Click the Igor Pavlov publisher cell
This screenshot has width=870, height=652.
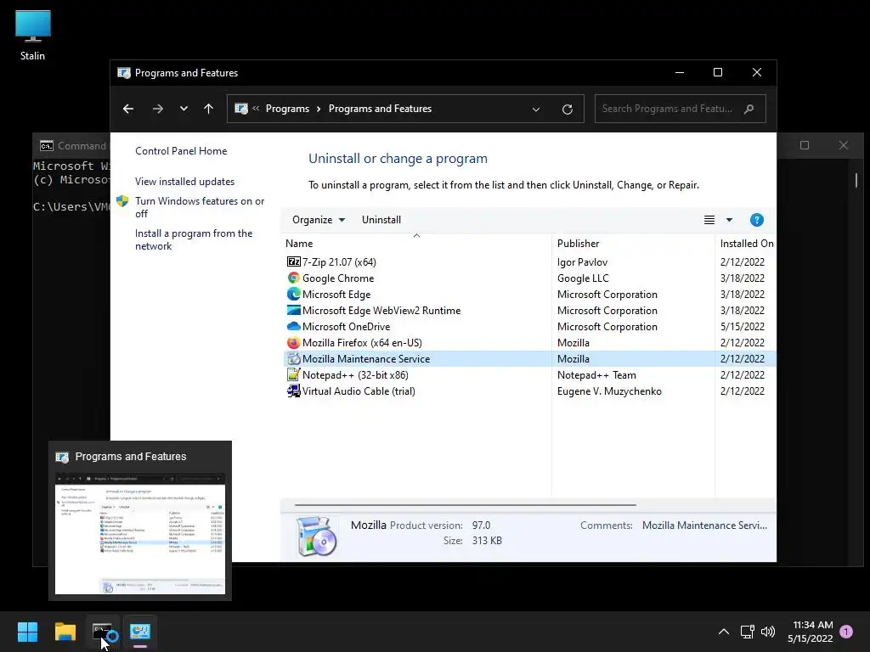click(582, 261)
